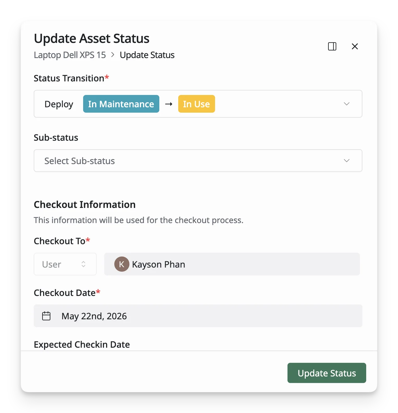Click the Update Asset Status title
Viewport: 398px width, 413px height.
[x=92, y=38]
